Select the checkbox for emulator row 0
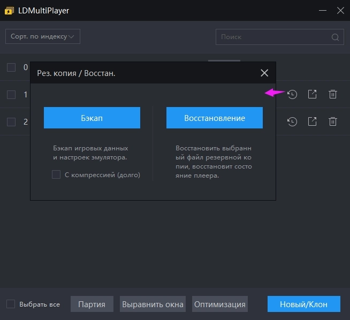Image resolution: width=350 pixels, height=320 pixels. pos(11,67)
